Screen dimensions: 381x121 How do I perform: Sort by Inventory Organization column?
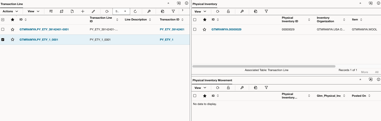[344, 20]
